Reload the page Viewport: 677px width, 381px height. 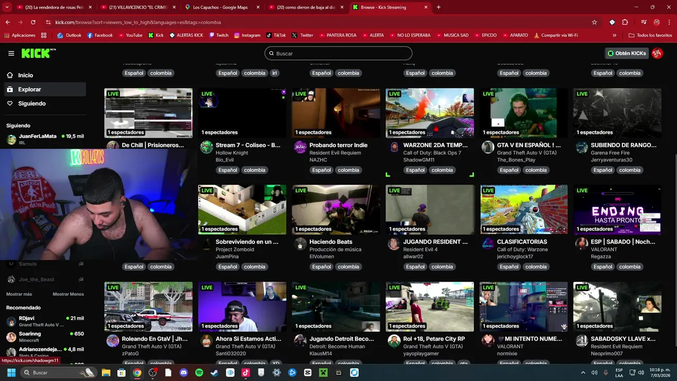pyautogui.click(x=33, y=22)
